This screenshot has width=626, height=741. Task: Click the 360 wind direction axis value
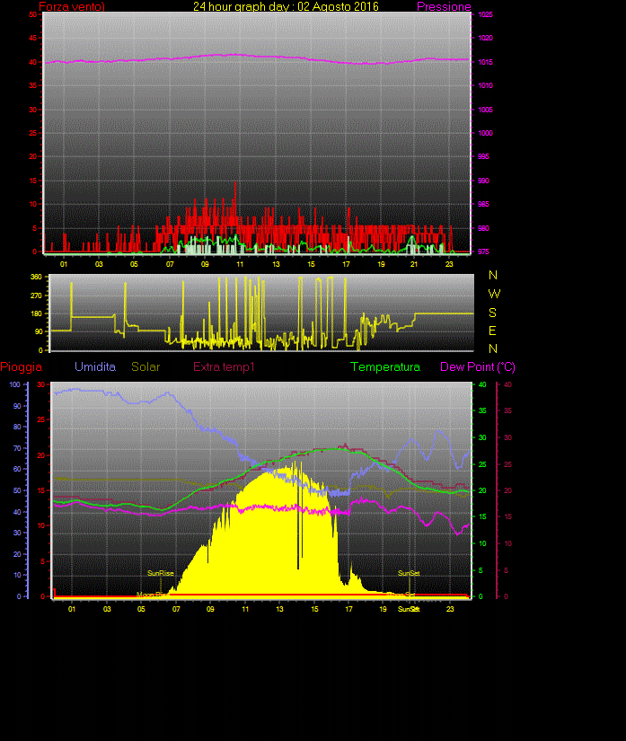pos(37,277)
